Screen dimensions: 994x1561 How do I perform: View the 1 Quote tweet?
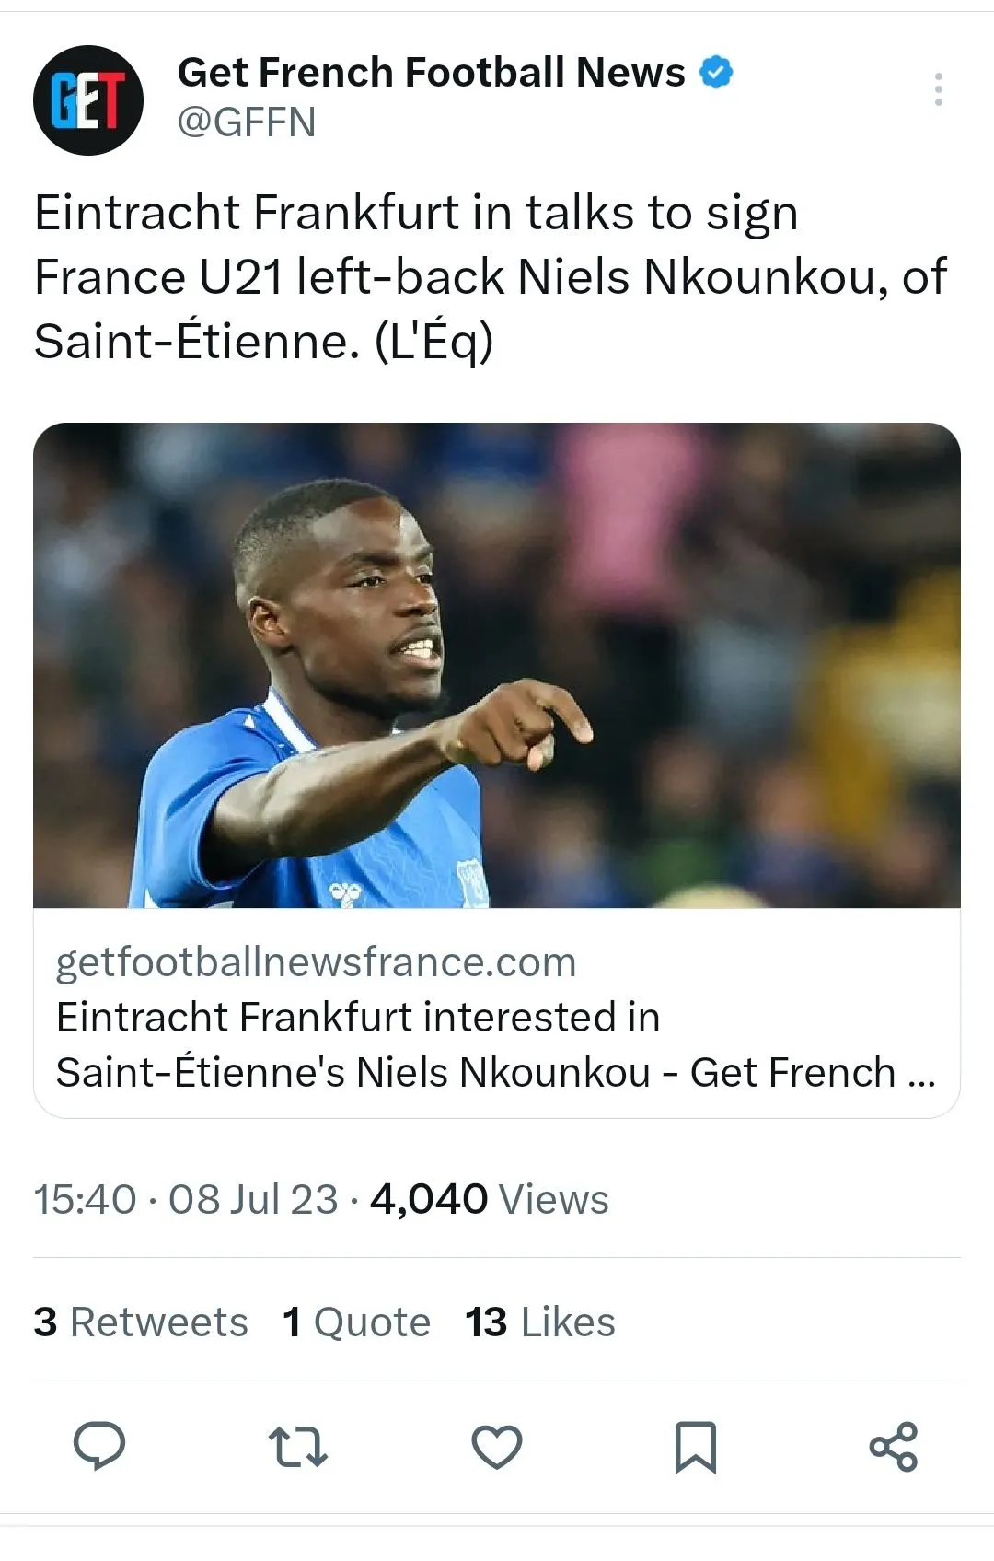pos(356,1322)
